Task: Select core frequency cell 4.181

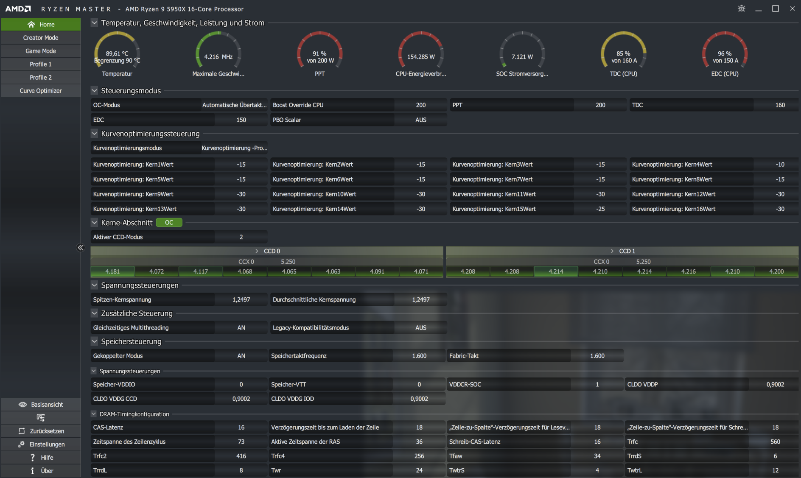Action: coord(112,271)
